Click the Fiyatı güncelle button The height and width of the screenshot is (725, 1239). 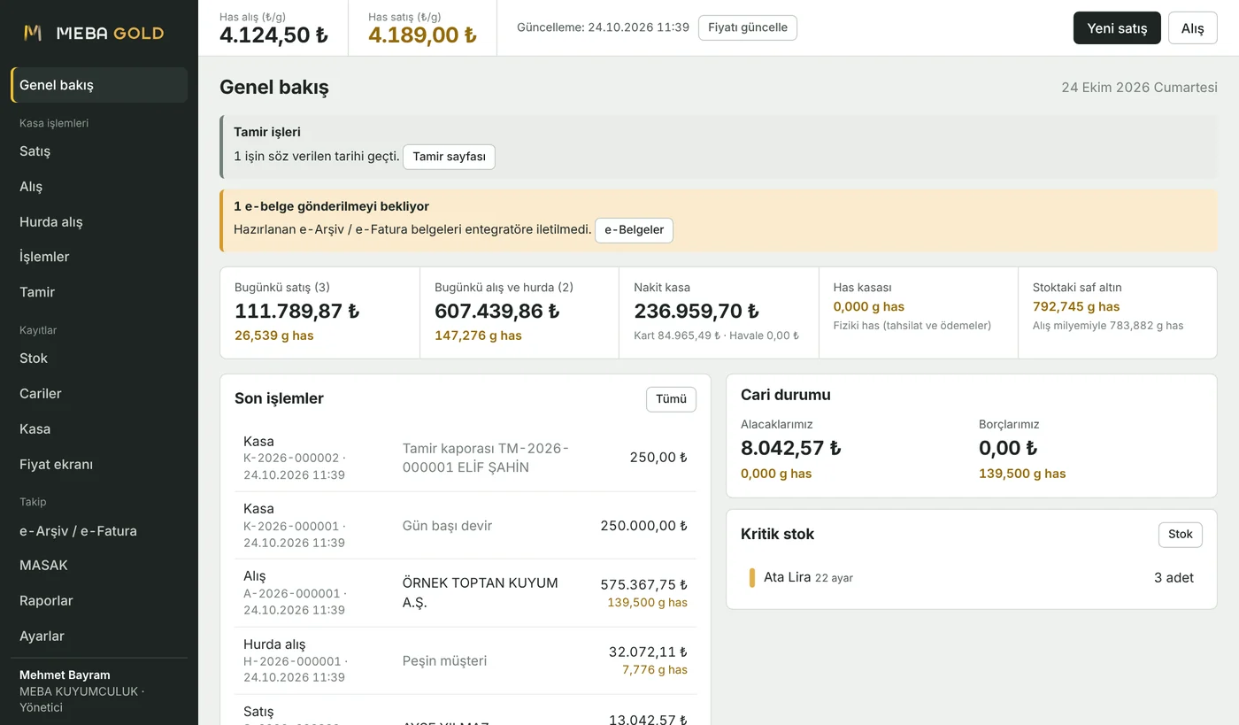[x=748, y=27]
